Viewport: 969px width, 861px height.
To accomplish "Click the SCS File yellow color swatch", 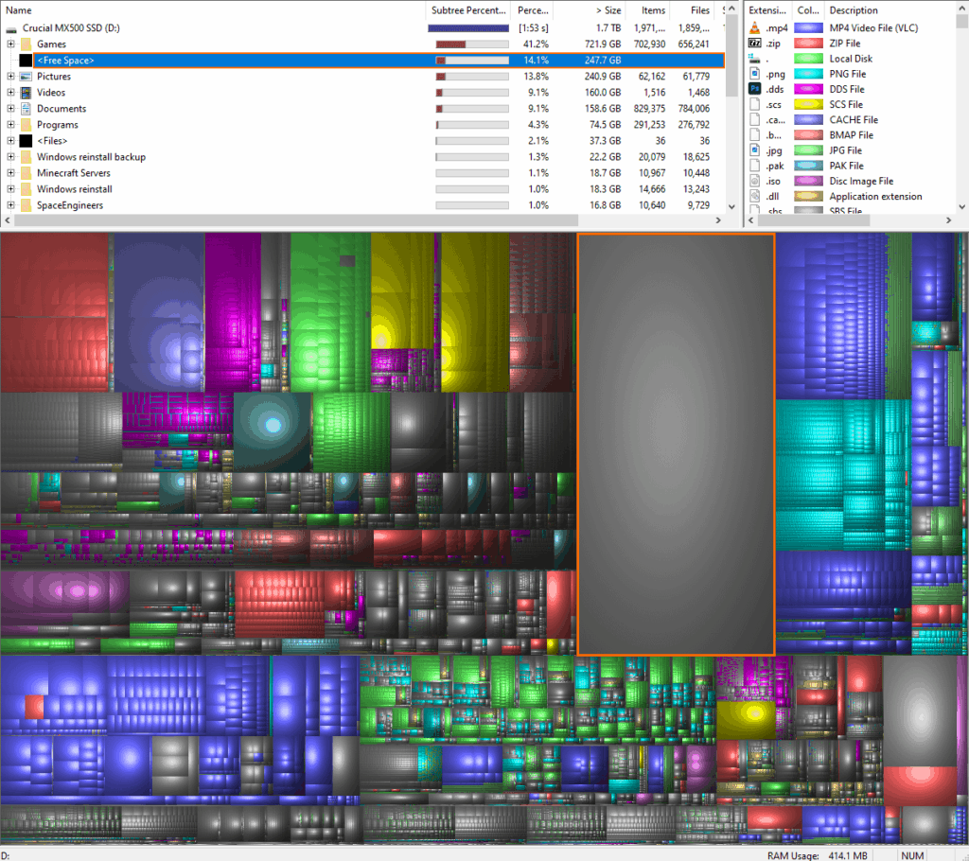I will pos(808,104).
